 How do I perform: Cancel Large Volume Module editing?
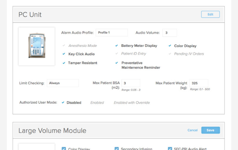(192, 130)
